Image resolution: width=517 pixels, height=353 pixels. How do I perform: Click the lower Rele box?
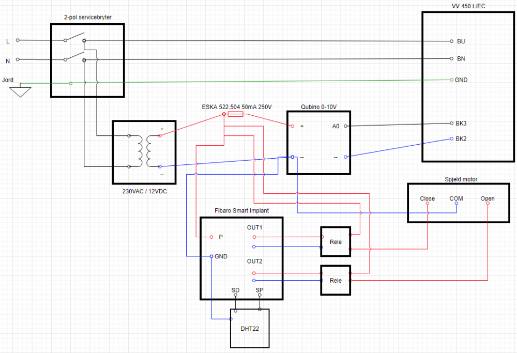click(x=336, y=280)
